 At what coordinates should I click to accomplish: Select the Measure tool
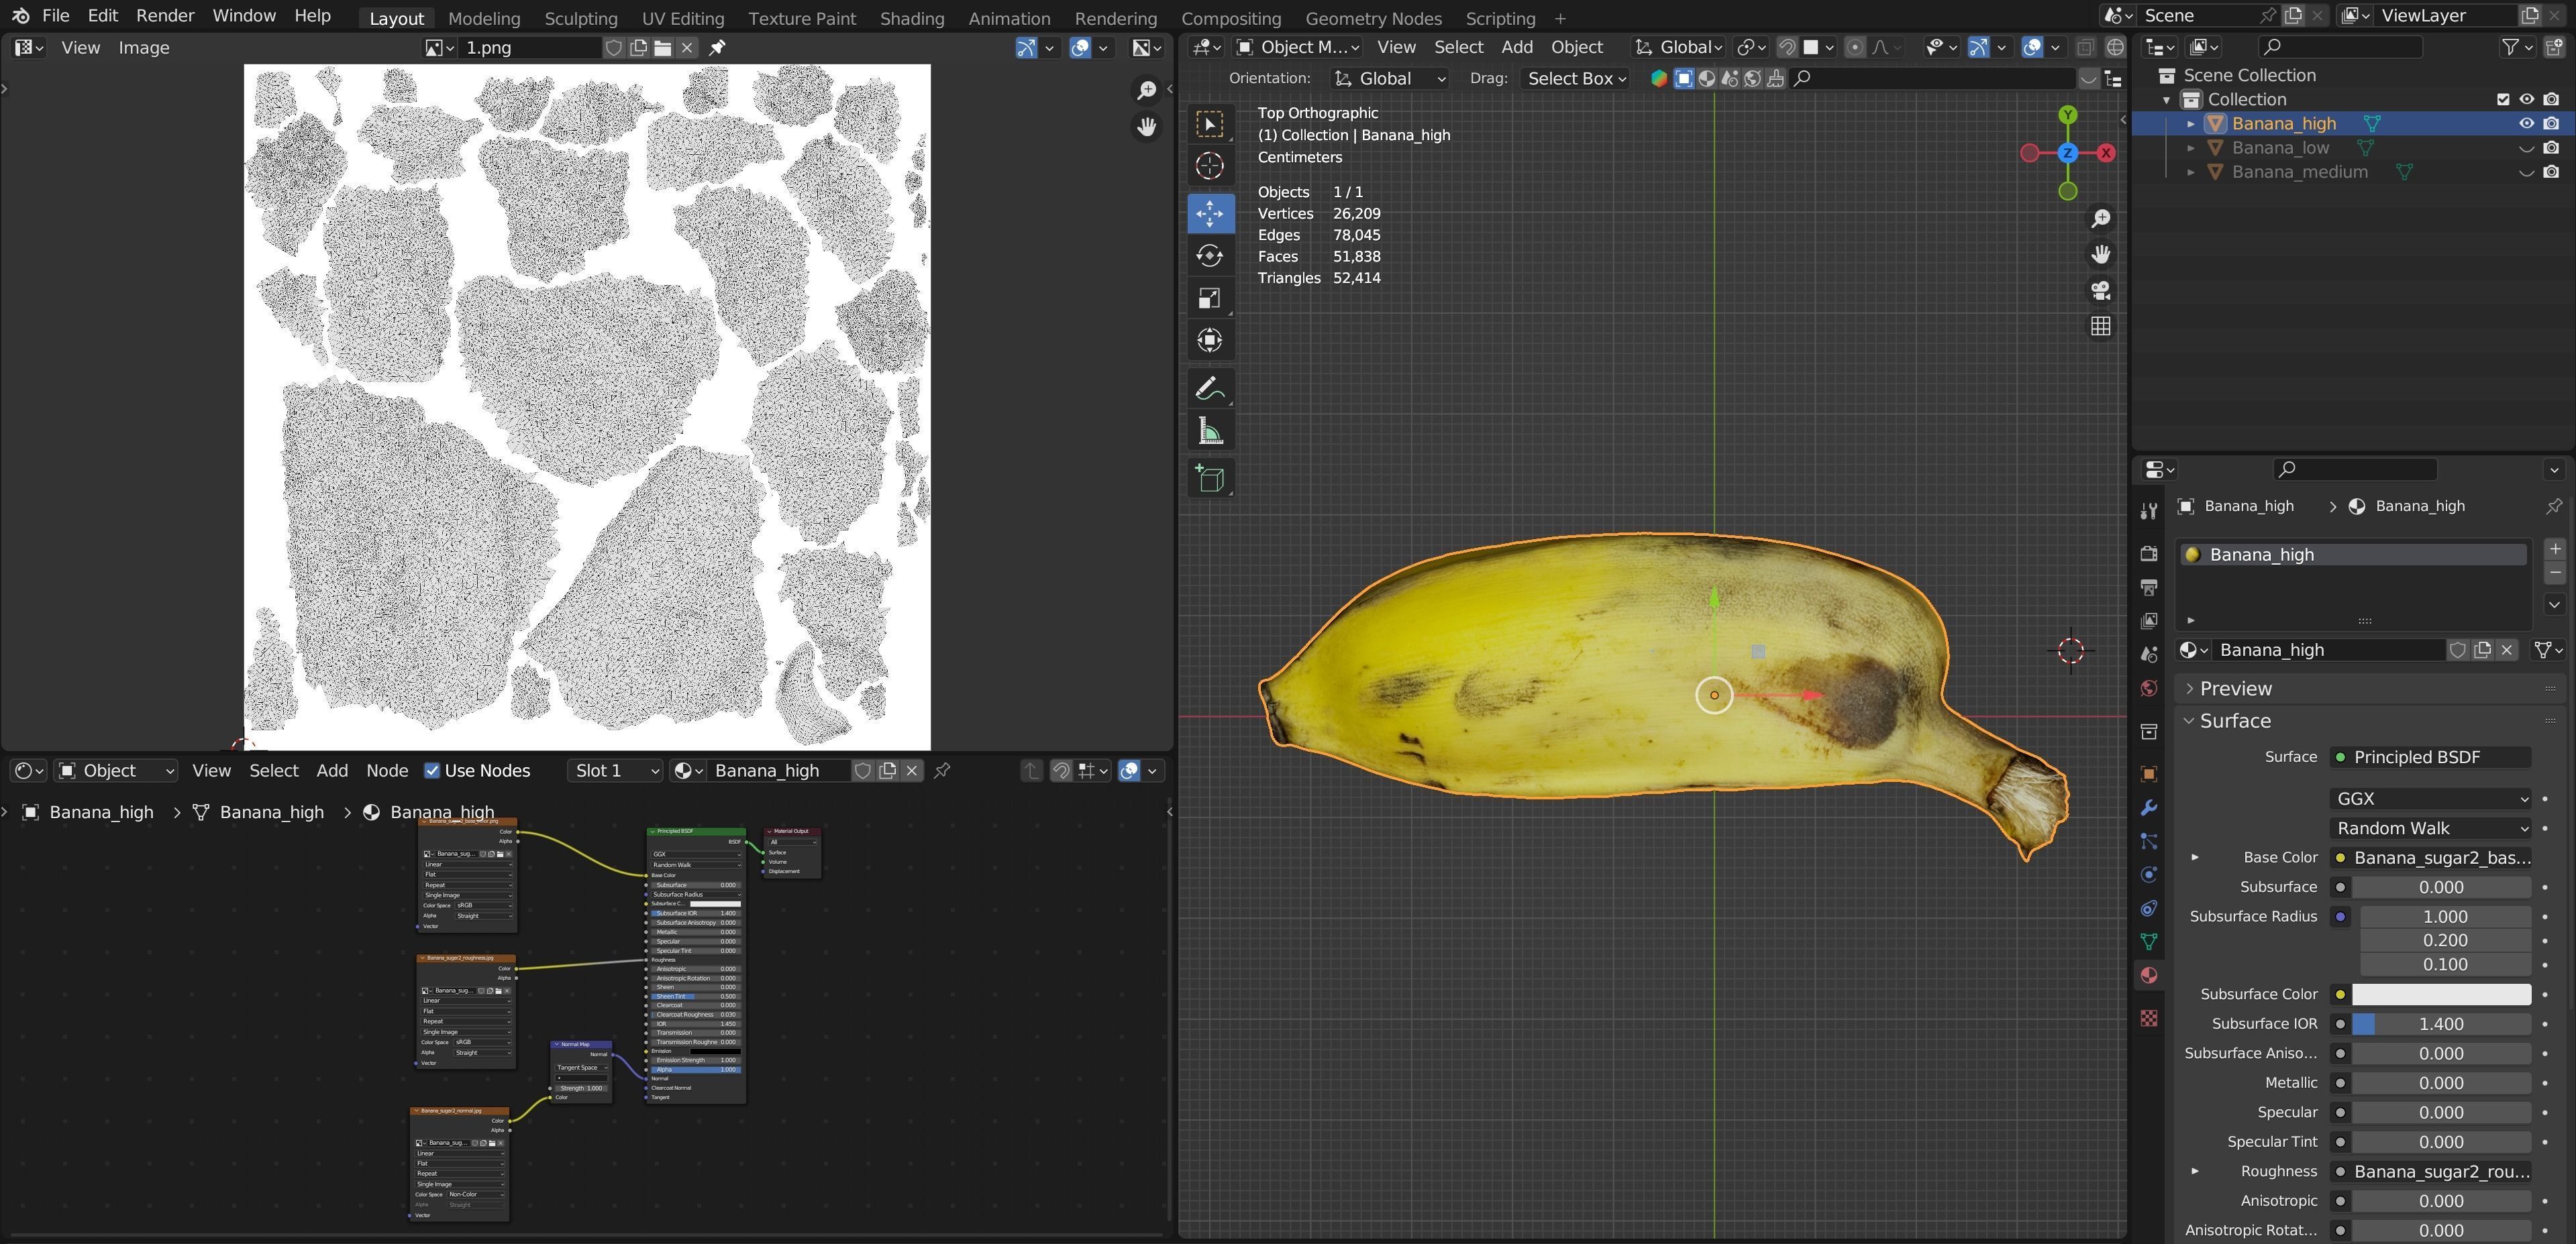(x=1210, y=432)
